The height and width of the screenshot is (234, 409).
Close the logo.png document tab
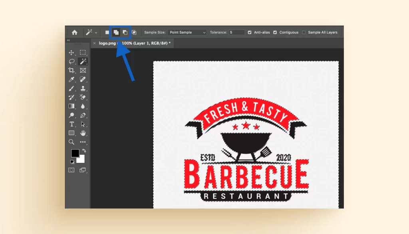[x=94, y=43]
